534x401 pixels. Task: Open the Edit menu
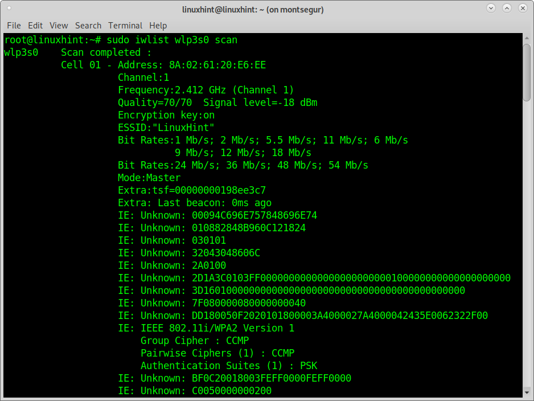35,26
